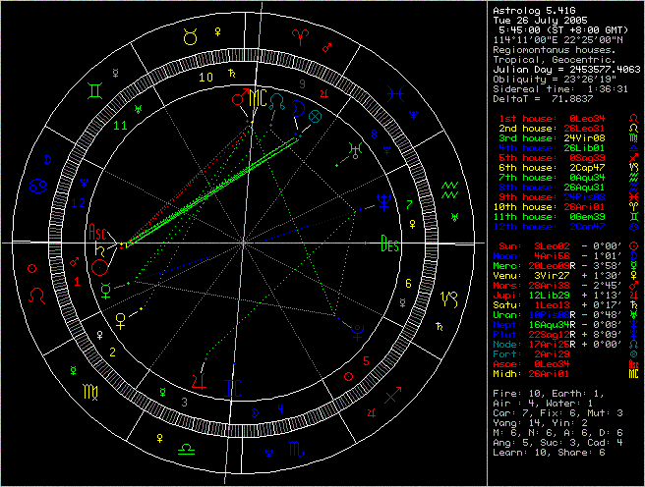Select the yellow MC marker atop the chart
This screenshot has width=645, height=487.
256,97
